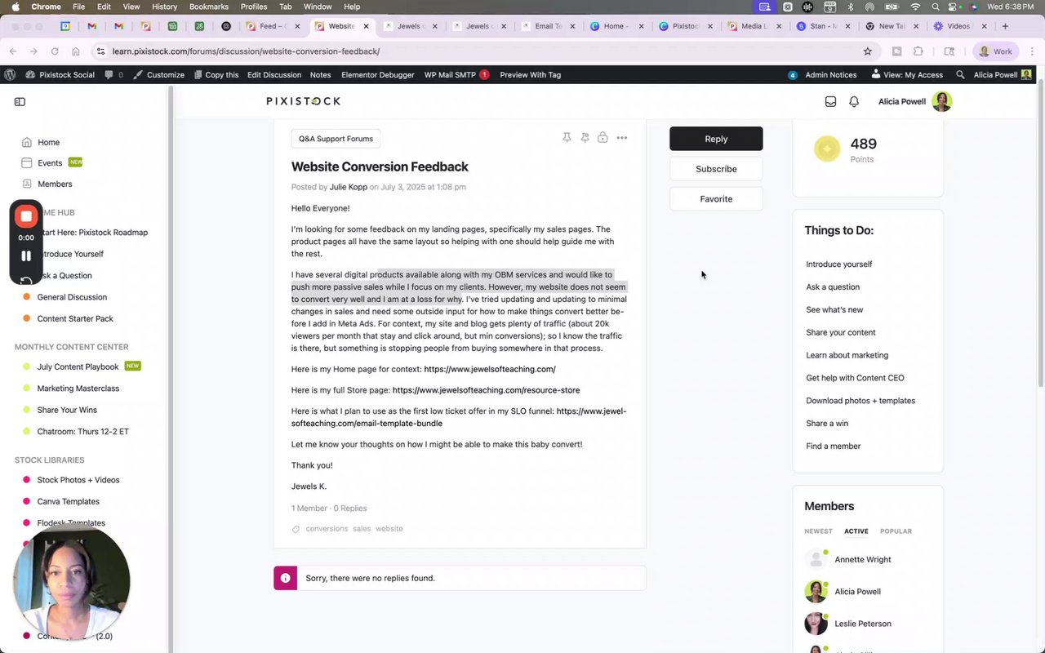Click the pin discussion icon
This screenshot has height=653, width=1045.
click(567, 138)
